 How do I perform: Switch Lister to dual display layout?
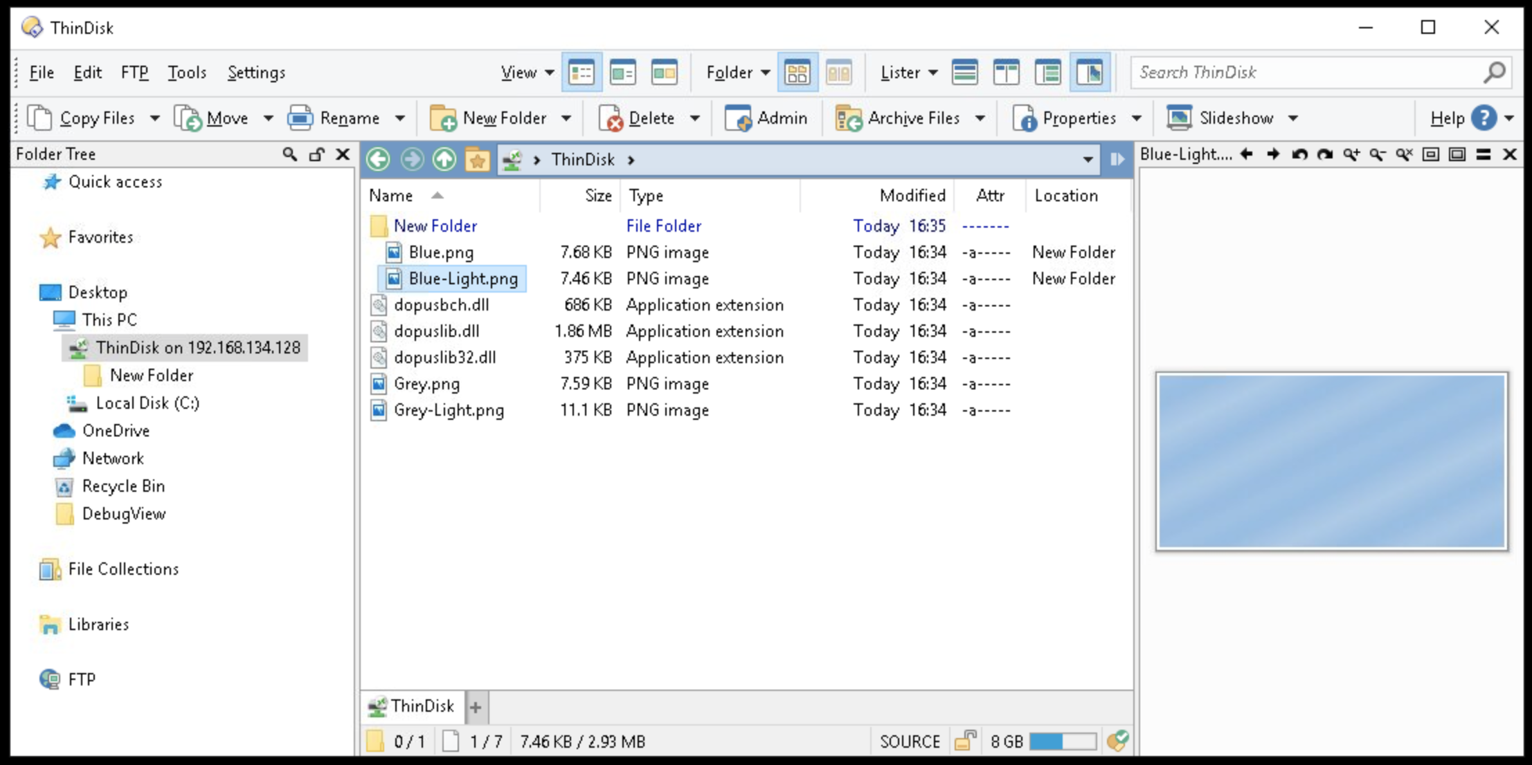(1007, 73)
